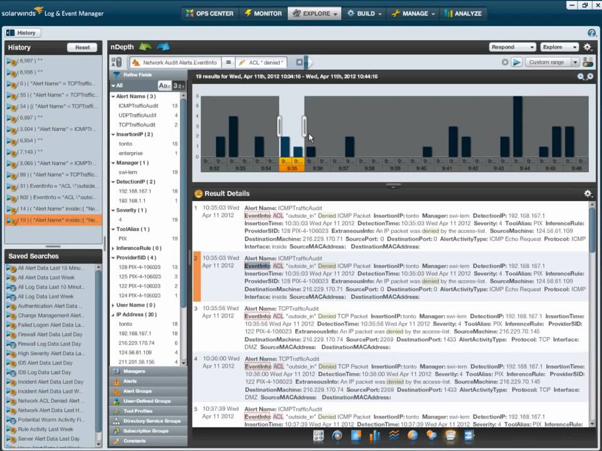Screen dimensions: 602x451
Task: Select the blue circular icon in the bottom toolbar
Action: [x=337, y=436]
